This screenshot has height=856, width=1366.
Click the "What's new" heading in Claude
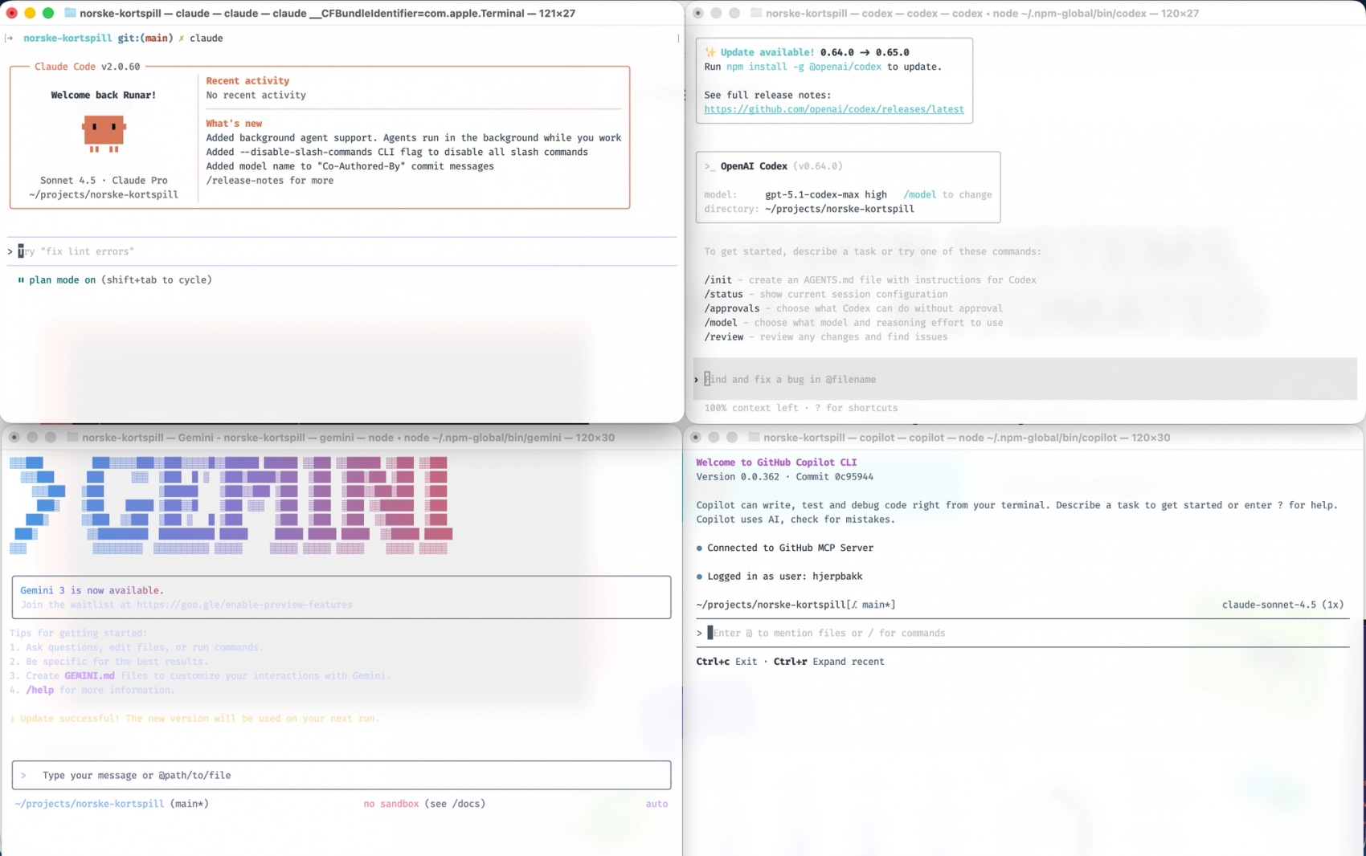(x=234, y=124)
